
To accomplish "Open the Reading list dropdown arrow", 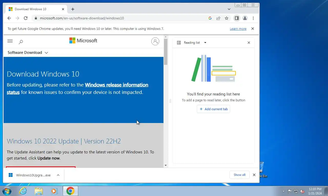I will pyautogui.click(x=205, y=43).
